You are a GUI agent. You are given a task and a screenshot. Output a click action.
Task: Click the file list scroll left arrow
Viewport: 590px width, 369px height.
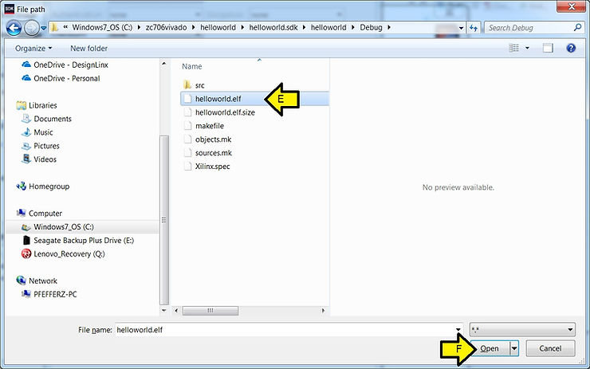pos(176,311)
